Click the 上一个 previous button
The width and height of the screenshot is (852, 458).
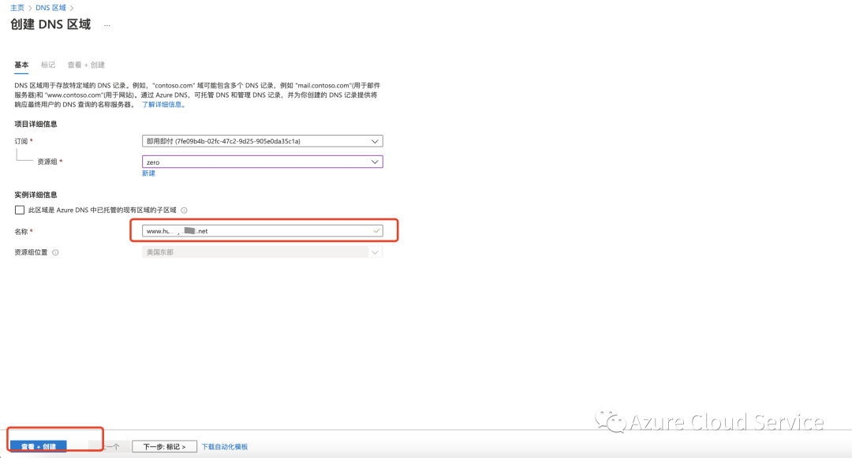110,447
